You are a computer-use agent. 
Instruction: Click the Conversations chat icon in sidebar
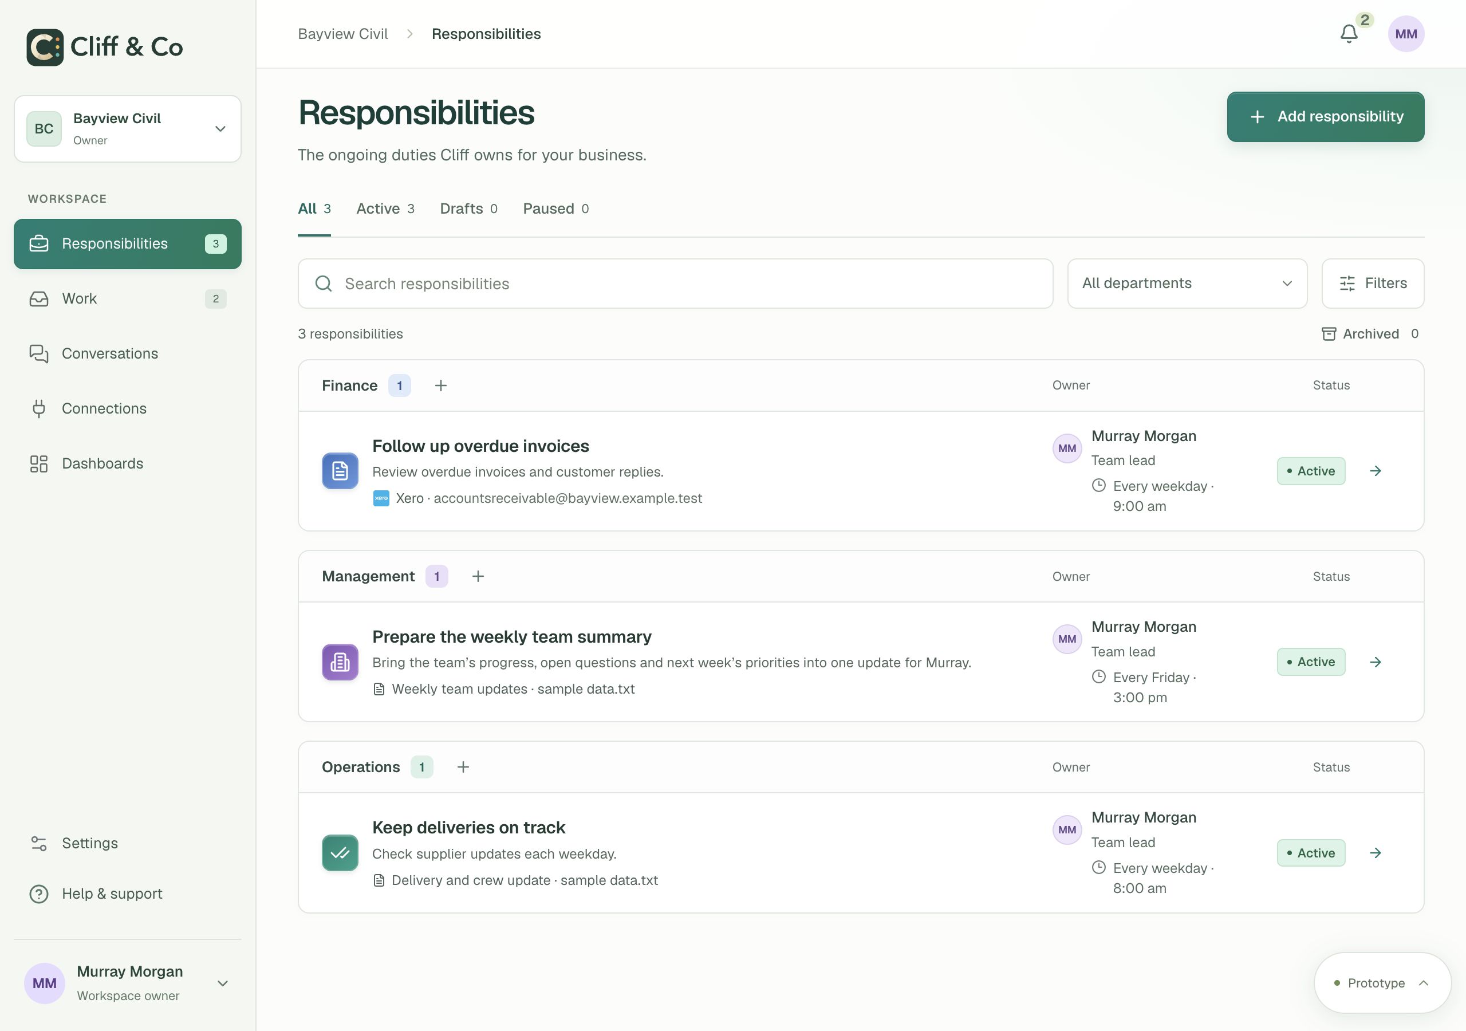click(39, 353)
